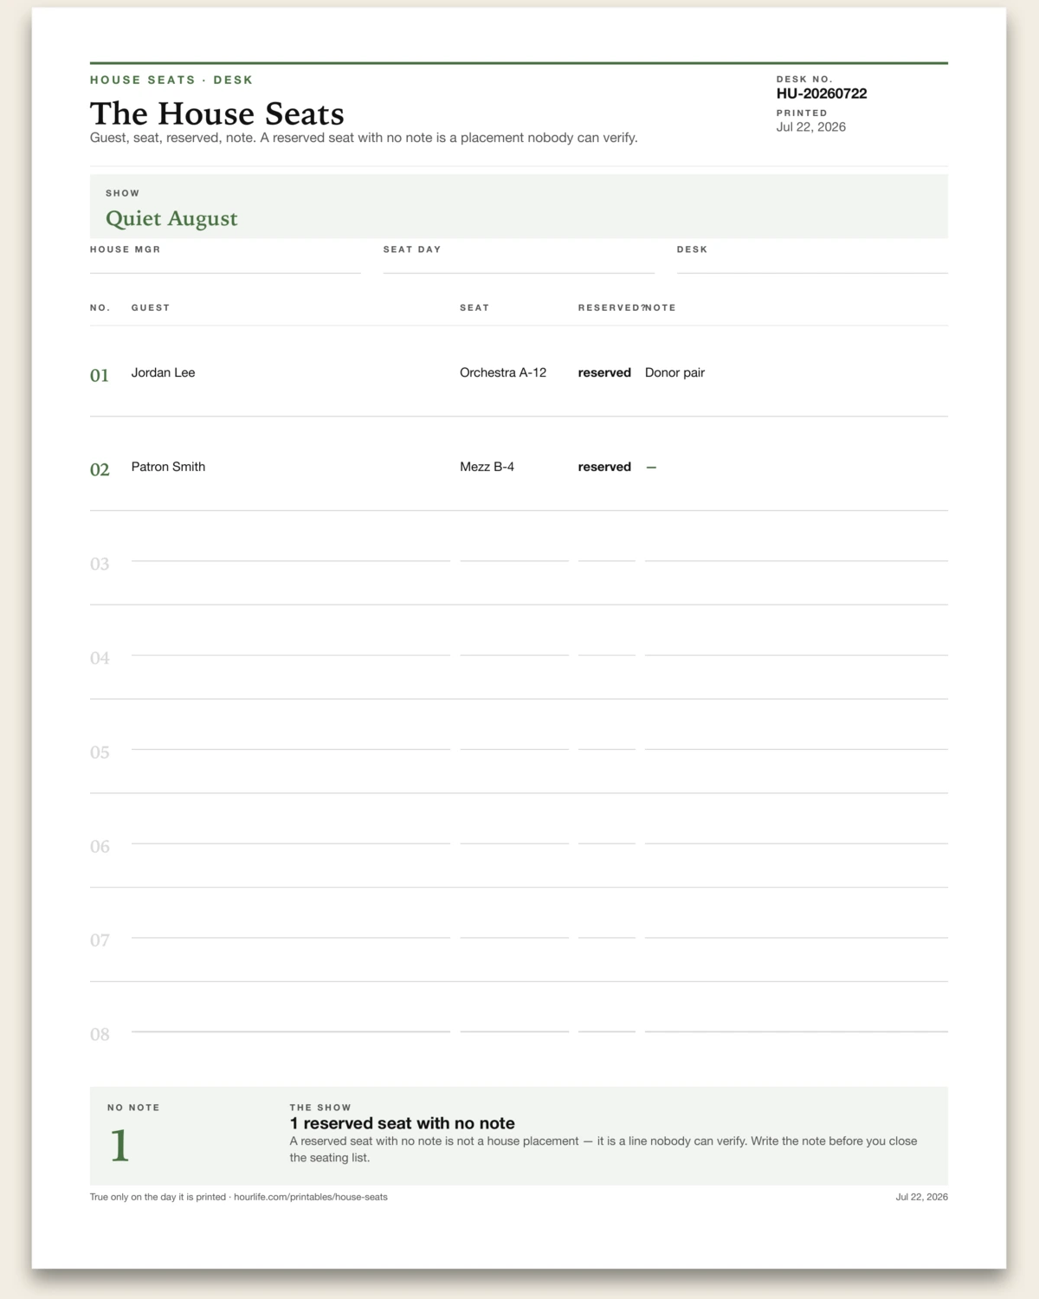Image resolution: width=1039 pixels, height=1299 pixels.
Task: Click the 'THE SHOW' label in summary box
Action: (x=320, y=1108)
